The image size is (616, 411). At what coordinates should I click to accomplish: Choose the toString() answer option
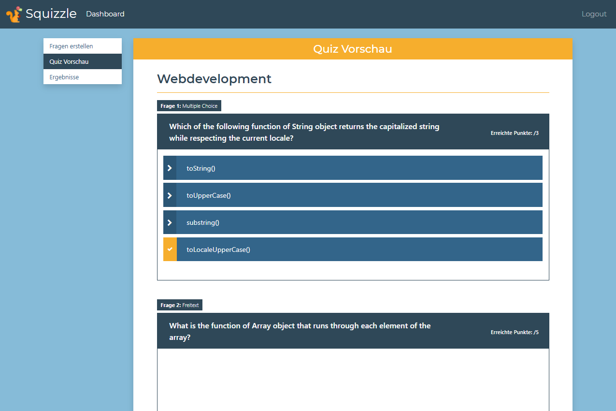tap(353, 168)
